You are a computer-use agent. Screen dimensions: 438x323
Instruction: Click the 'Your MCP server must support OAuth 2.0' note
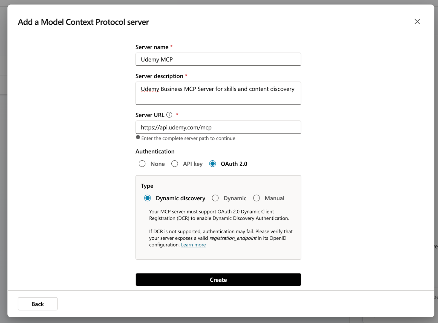click(x=219, y=215)
